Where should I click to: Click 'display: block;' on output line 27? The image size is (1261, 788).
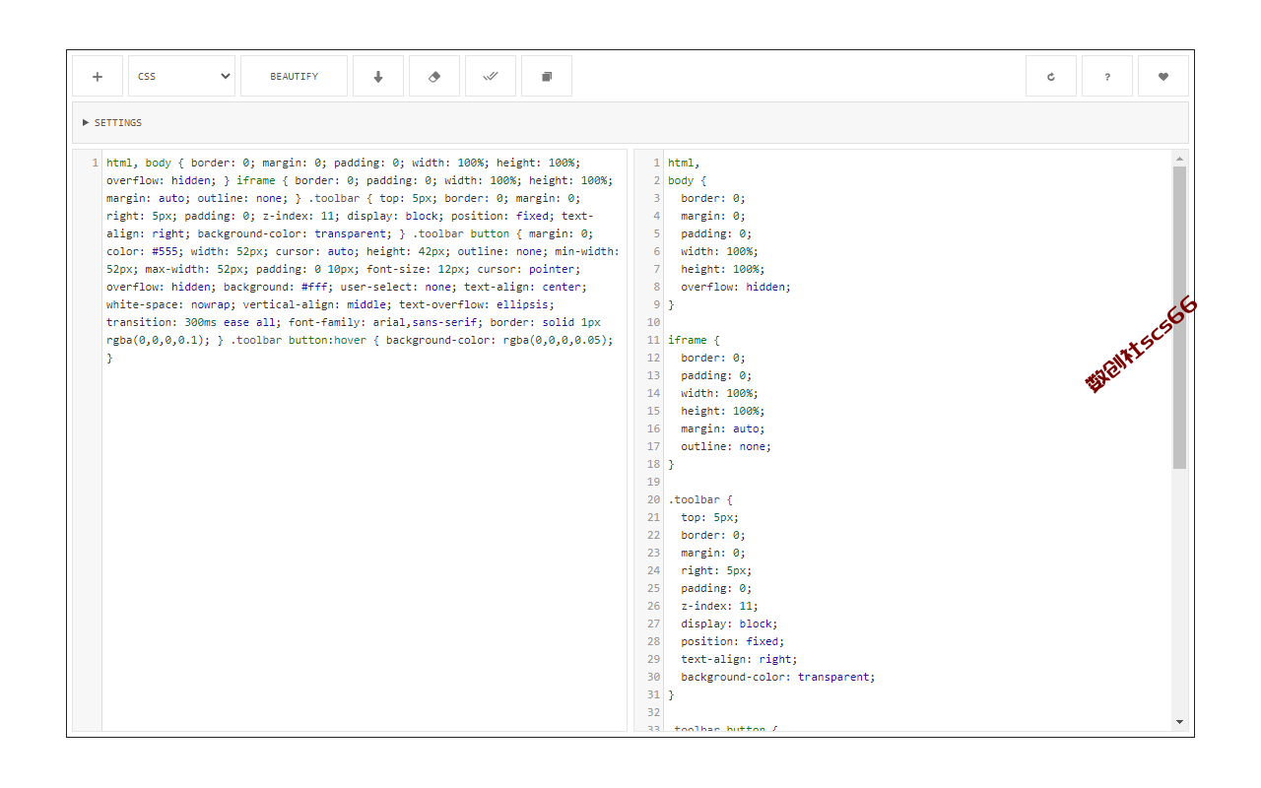(729, 624)
